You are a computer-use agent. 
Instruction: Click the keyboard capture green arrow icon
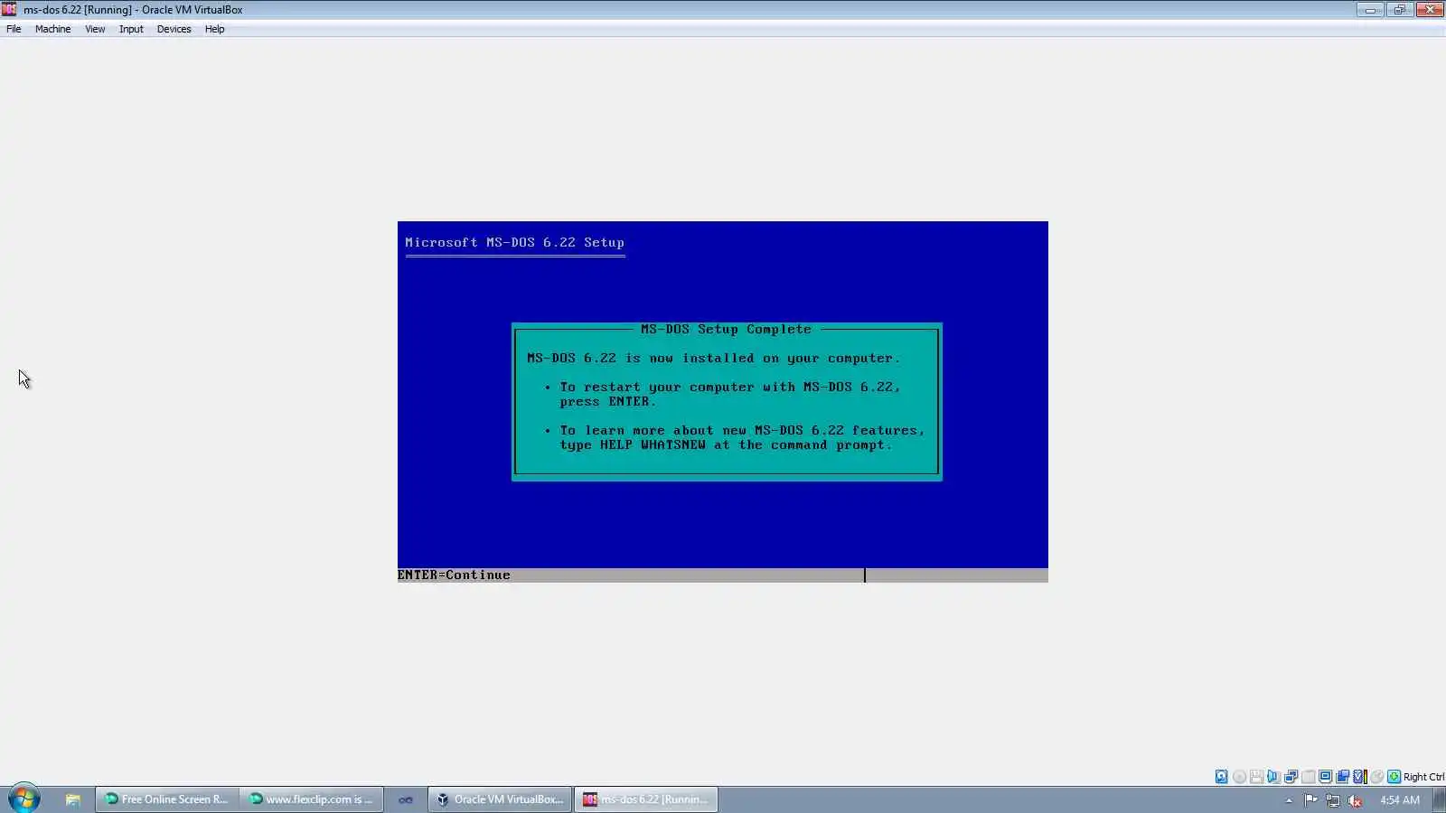tap(1394, 777)
